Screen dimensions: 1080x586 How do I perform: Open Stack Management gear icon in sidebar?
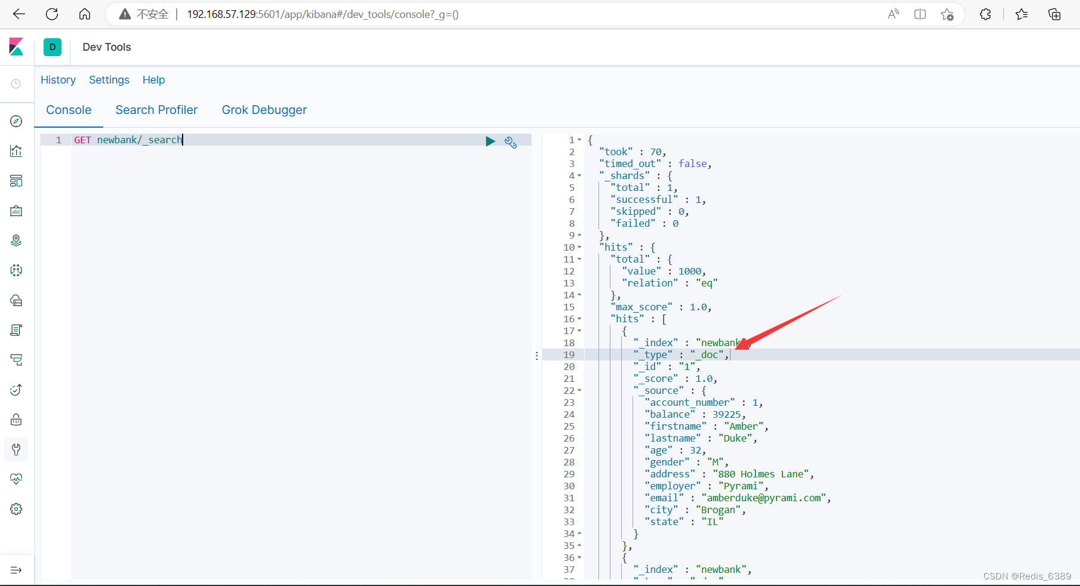[x=16, y=509]
